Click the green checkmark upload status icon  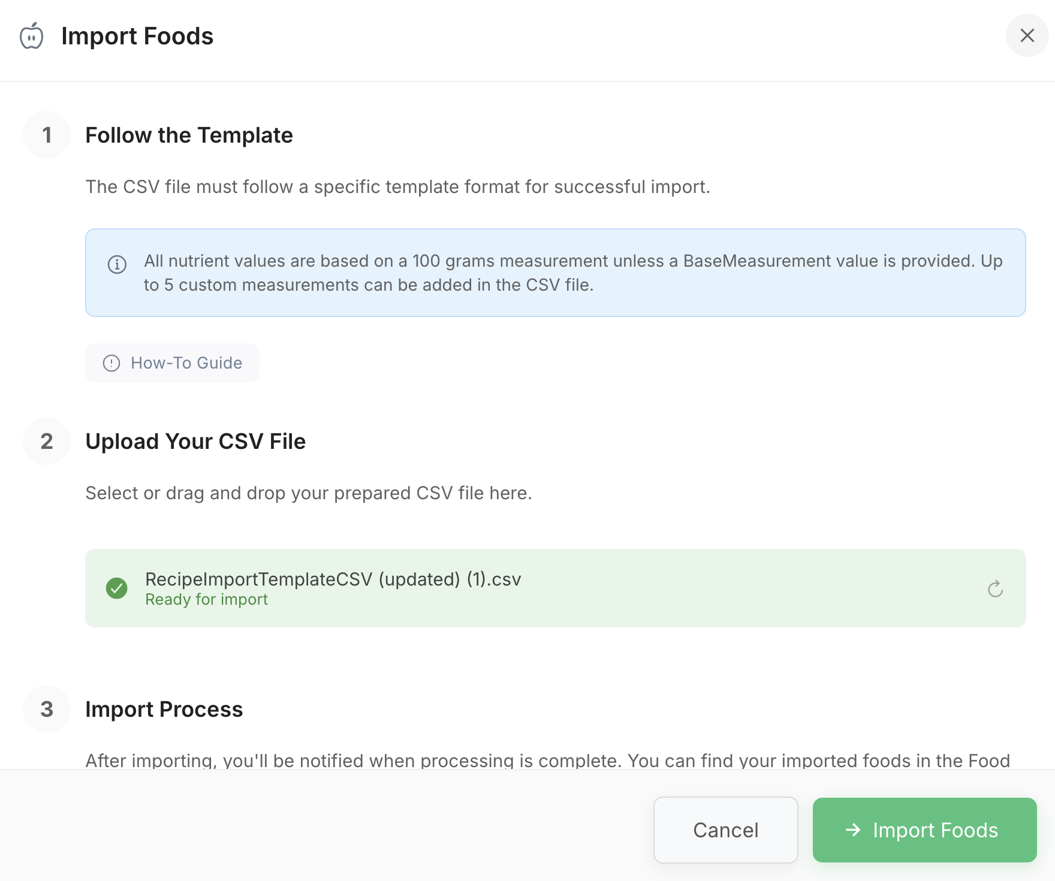[117, 589]
